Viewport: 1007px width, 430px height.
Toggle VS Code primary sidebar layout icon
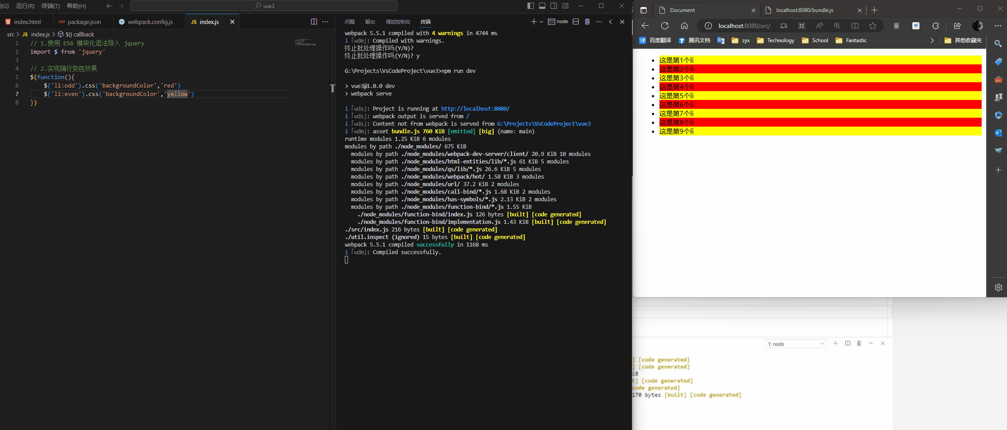coord(530,6)
